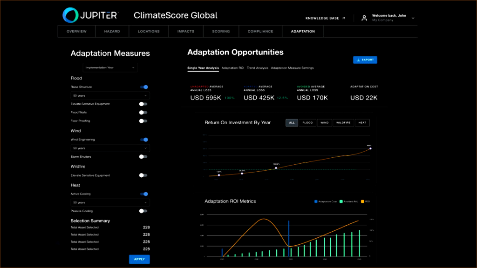Image resolution: width=477 pixels, height=268 pixels.
Task: Click the Jupiter logo icon
Action: pyautogui.click(x=70, y=15)
